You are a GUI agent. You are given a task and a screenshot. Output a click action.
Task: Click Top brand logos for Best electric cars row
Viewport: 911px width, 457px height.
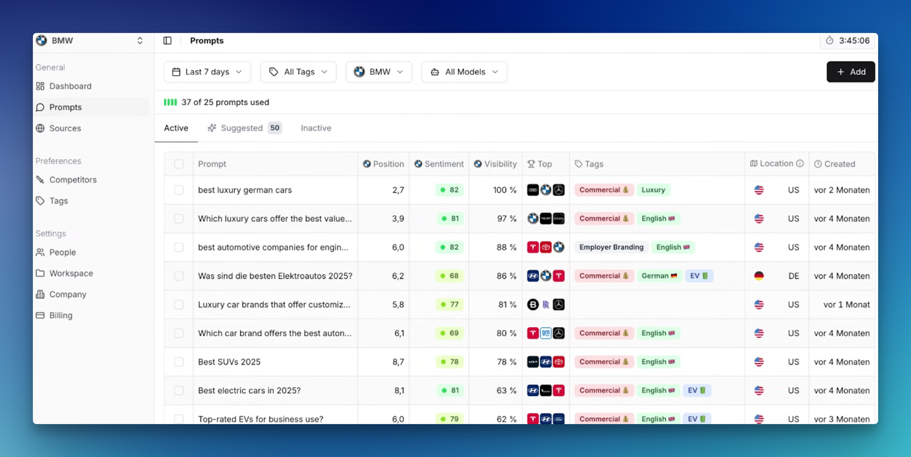pos(546,390)
